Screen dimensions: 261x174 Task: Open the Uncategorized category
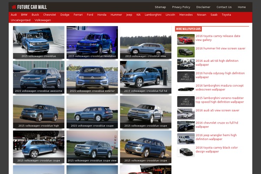point(20,20)
